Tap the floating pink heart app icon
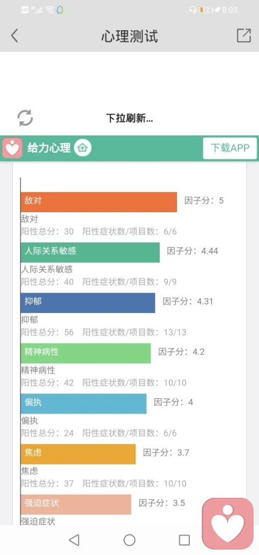 coord(228,524)
